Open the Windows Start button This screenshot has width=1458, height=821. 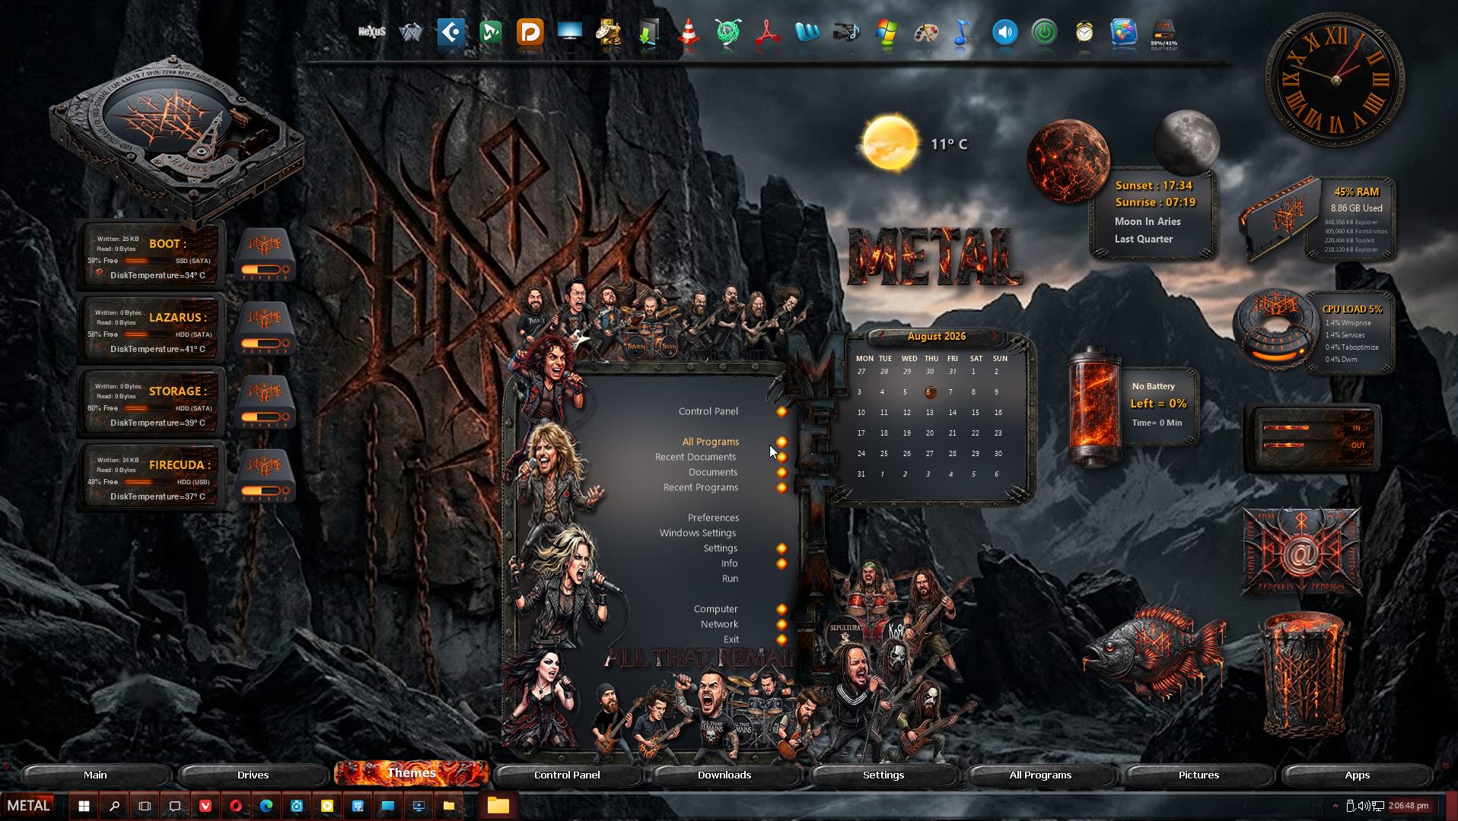tap(84, 806)
